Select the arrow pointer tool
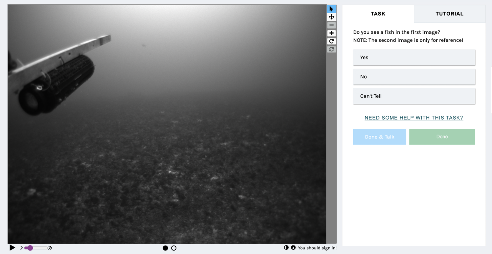This screenshot has height=254, width=492. pos(331,9)
